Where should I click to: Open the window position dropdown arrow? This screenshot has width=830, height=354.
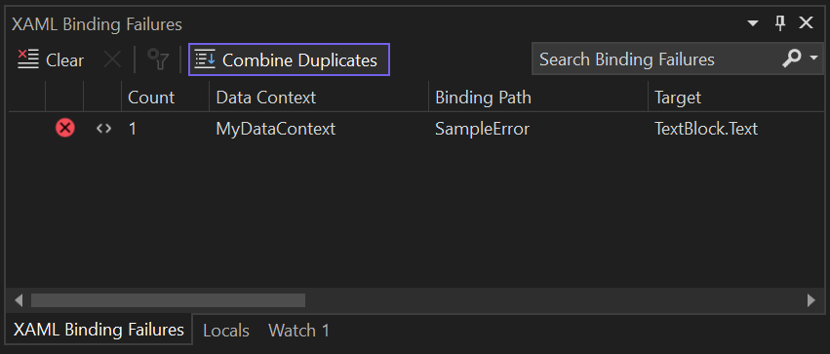pyautogui.click(x=753, y=23)
